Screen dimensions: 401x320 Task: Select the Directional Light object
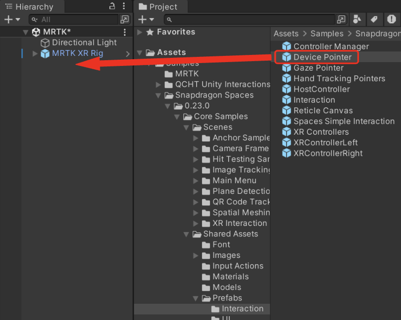coord(79,43)
